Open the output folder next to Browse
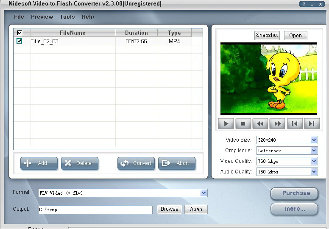 [196, 209]
